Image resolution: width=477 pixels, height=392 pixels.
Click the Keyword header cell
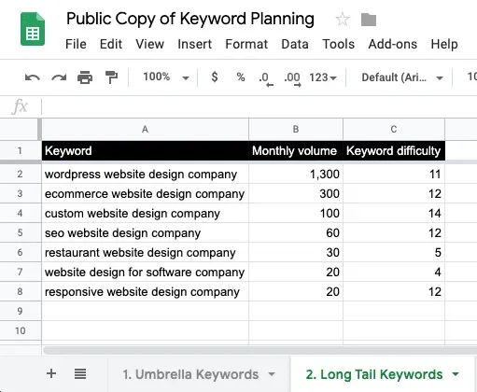(146, 151)
